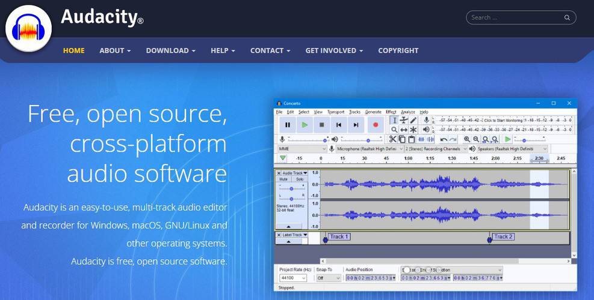Close the Audio Track with its X
Screen dimensions: 594x300
tap(279, 173)
